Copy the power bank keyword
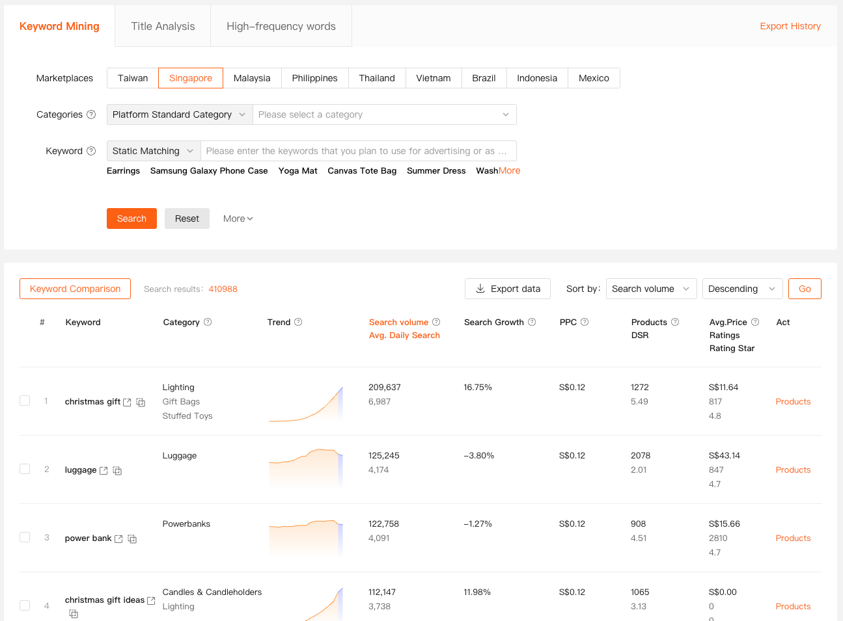843x621 pixels. pos(132,539)
